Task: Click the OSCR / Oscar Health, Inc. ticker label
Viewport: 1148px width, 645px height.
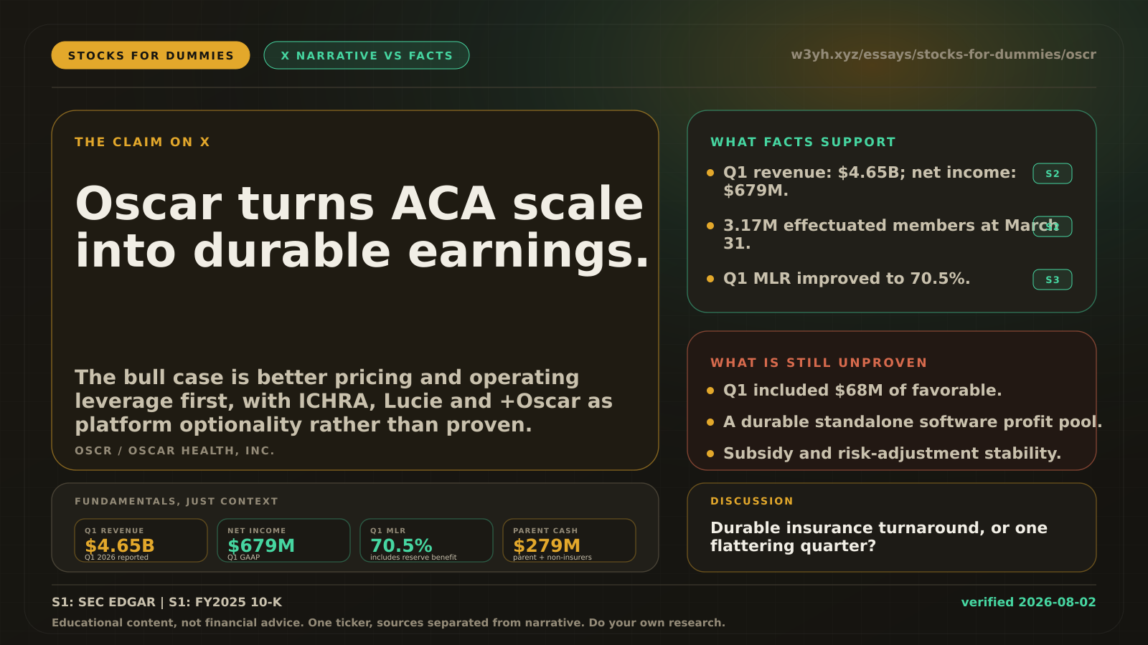Action: pyautogui.click(x=174, y=451)
